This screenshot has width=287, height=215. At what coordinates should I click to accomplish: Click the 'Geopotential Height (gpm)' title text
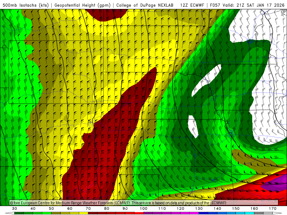pyautogui.click(x=83, y=5)
